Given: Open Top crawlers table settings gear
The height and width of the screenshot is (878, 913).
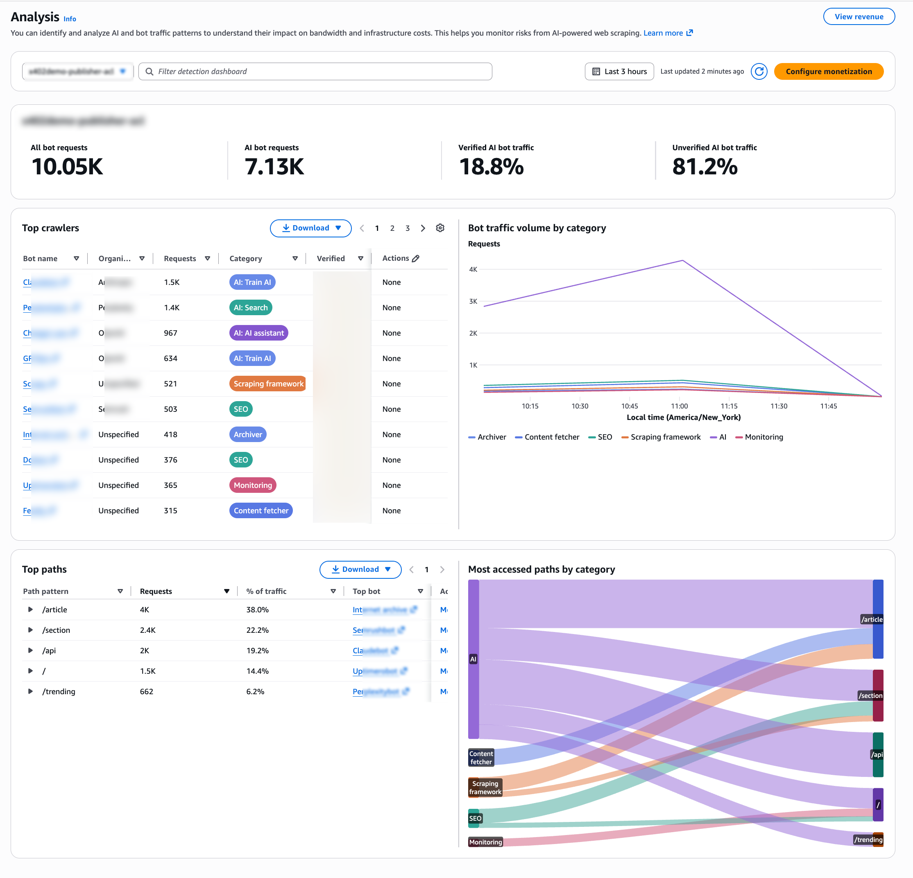Looking at the screenshot, I should 440,228.
